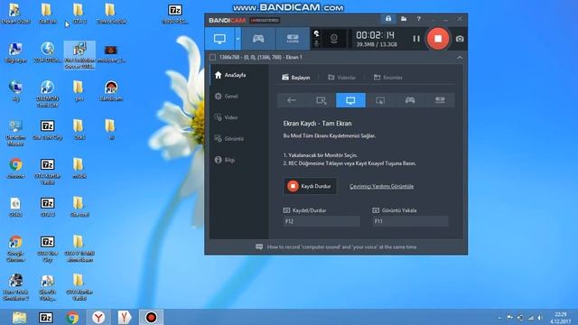
Task: Select the Chrome desktop icon
Action: click(15, 169)
